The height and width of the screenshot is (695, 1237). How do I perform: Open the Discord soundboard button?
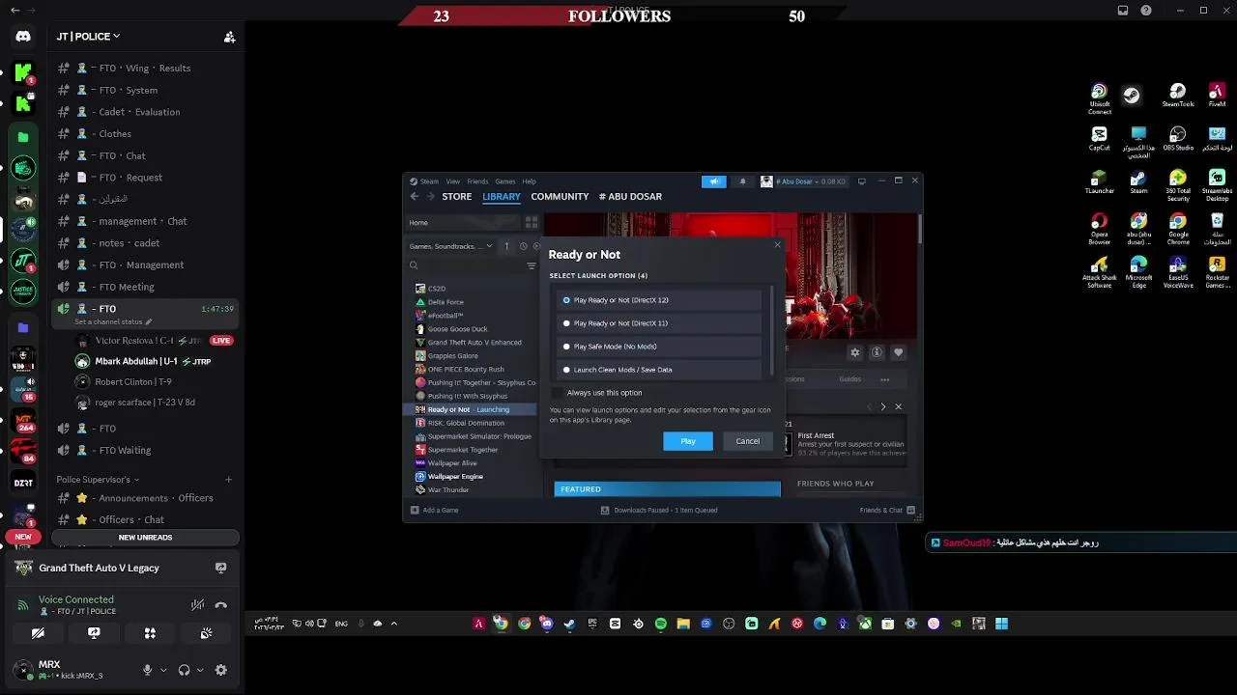pos(206,633)
